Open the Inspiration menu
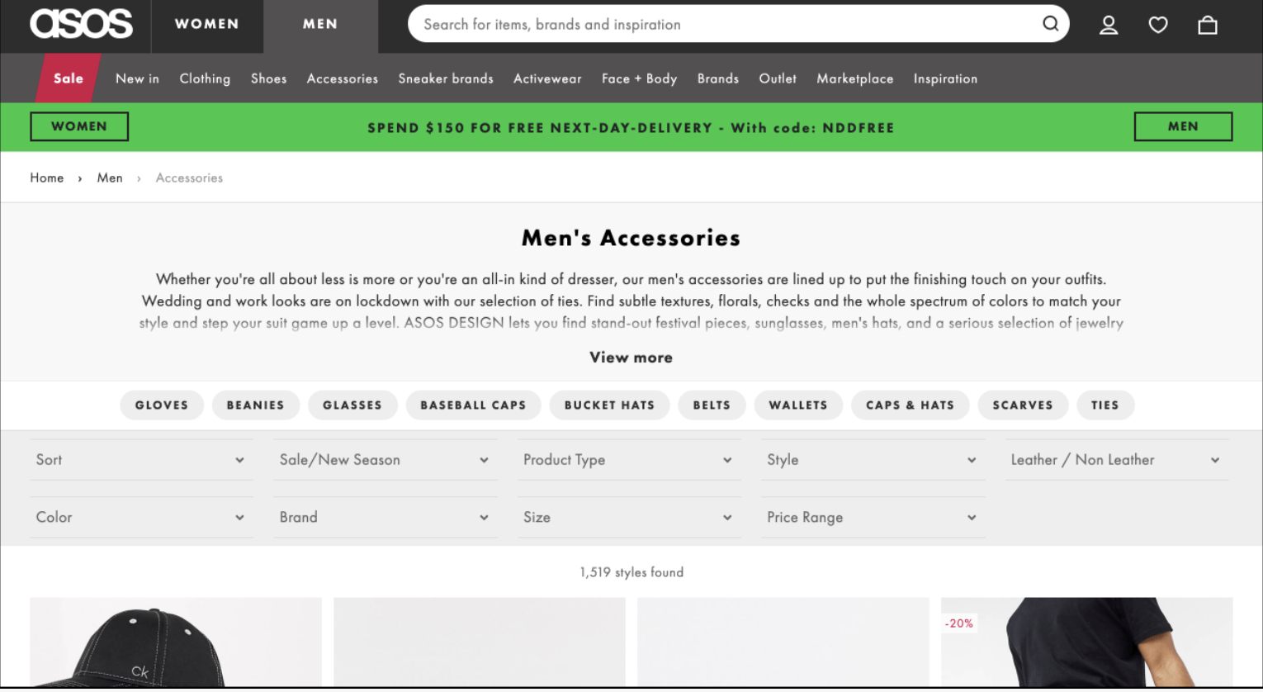Image resolution: width=1263 pixels, height=692 pixels. (945, 78)
